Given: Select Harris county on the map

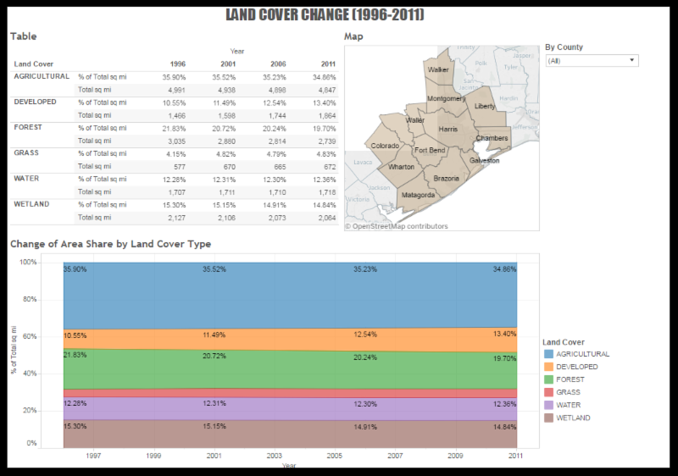Looking at the screenshot, I should click(x=448, y=129).
